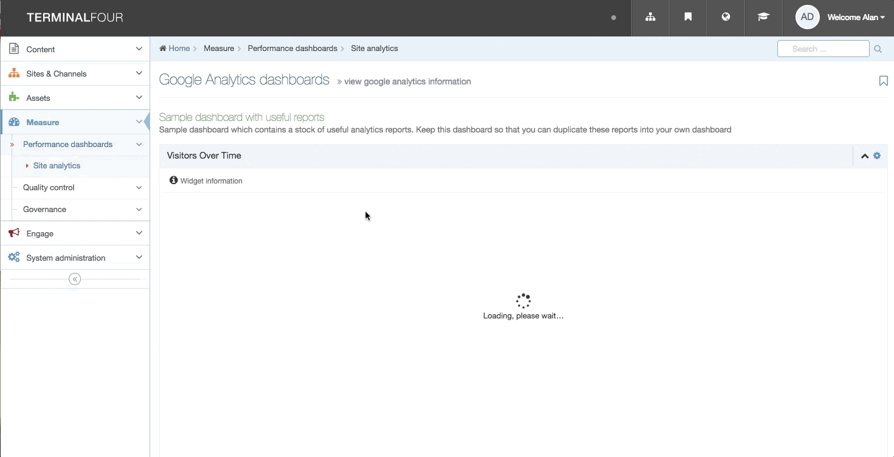This screenshot has width=894, height=457.
Task: Click the search magnifier icon
Action: click(x=878, y=49)
